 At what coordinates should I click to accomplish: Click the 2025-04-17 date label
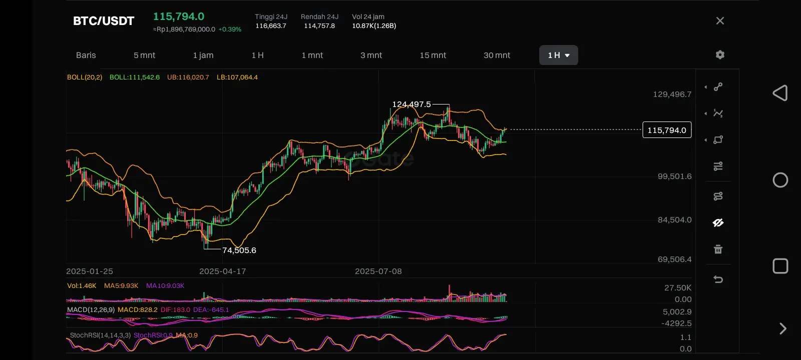point(223,271)
